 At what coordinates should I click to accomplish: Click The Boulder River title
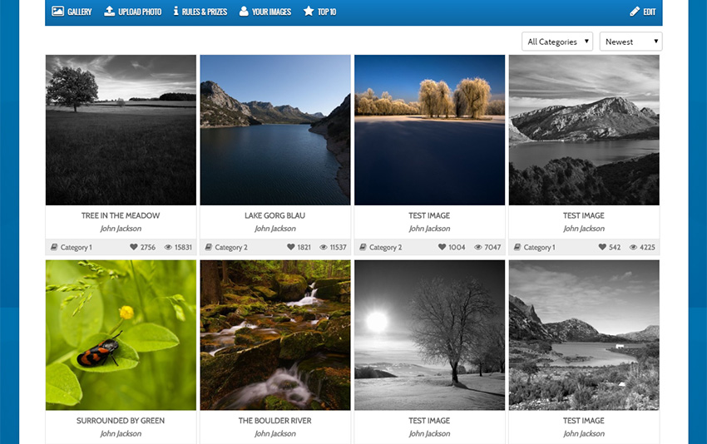[x=275, y=421]
